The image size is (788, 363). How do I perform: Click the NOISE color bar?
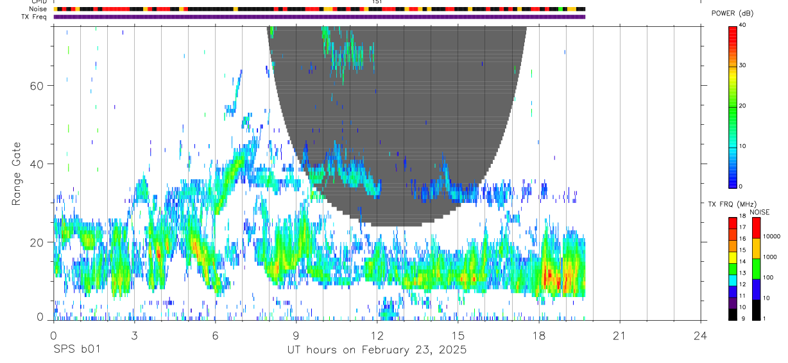point(756,269)
